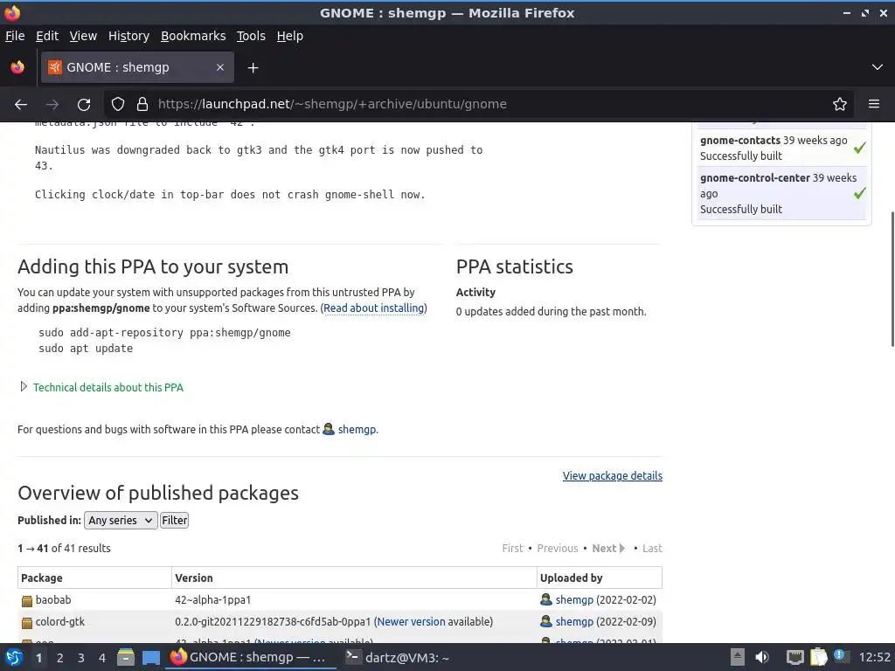
Task: Open the History menu
Action: point(128,36)
